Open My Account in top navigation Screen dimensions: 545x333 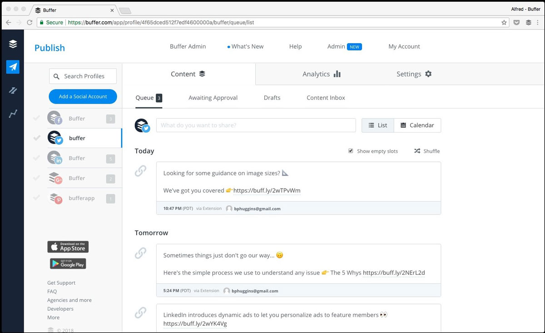point(404,46)
